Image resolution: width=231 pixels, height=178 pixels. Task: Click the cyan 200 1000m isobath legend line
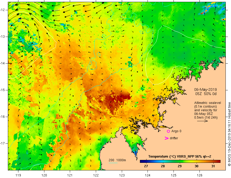(113, 163)
